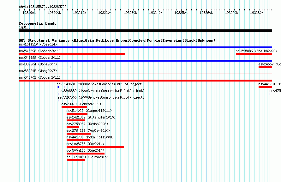The image size is (281, 182).
Task: Click the 193270k ruler position label
Action: (x=231, y=13)
